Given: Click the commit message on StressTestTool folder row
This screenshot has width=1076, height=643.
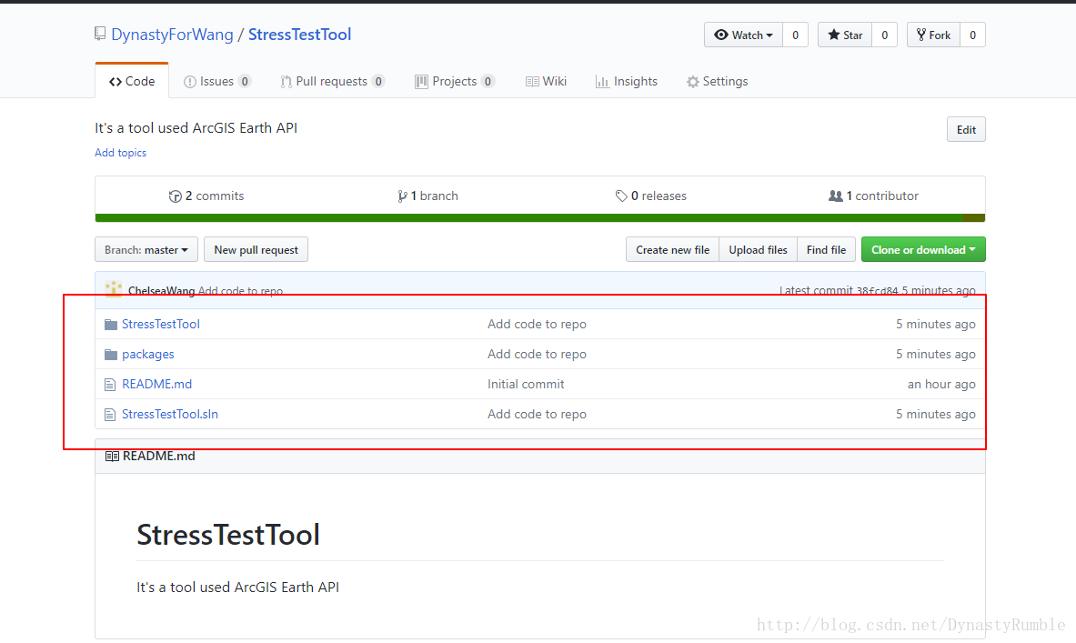Looking at the screenshot, I should click(x=537, y=324).
